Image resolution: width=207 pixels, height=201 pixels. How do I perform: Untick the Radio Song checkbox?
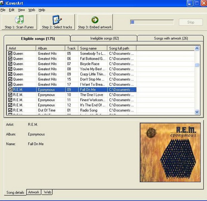click(x=10, y=110)
